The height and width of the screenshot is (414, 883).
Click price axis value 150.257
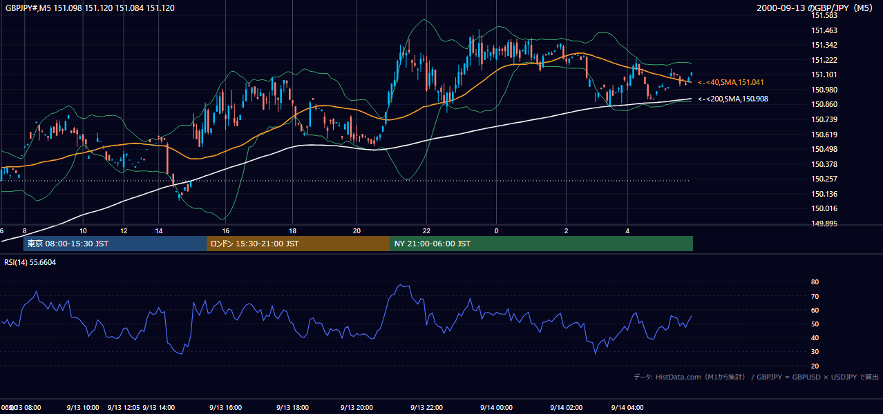pyautogui.click(x=824, y=179)
